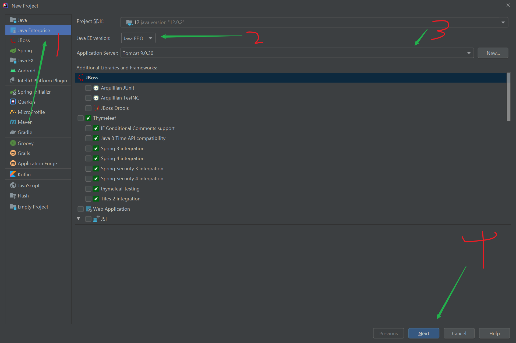Select the Groovy icon

(13, 143)
